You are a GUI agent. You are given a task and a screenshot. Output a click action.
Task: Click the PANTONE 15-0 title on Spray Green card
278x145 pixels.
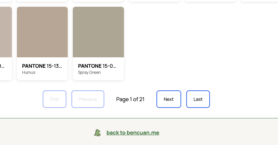(x=97, y=66)
